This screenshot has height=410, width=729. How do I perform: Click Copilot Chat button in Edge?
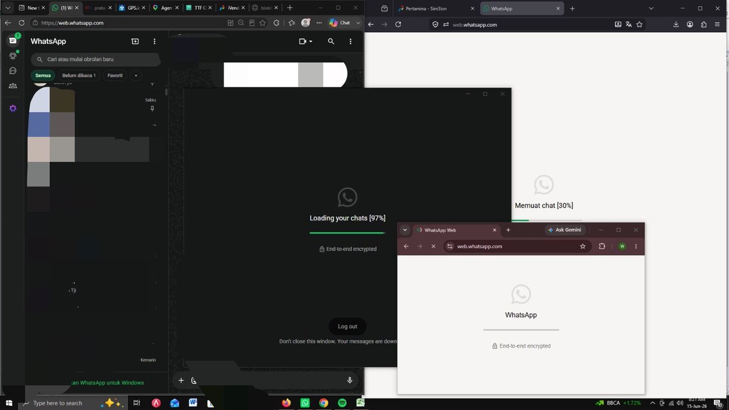click(340, 22)
